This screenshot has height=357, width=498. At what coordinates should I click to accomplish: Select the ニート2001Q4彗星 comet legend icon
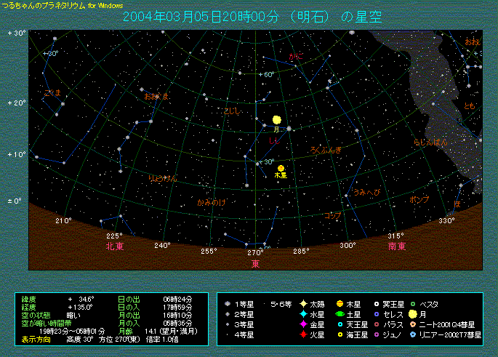pos(413,324)
